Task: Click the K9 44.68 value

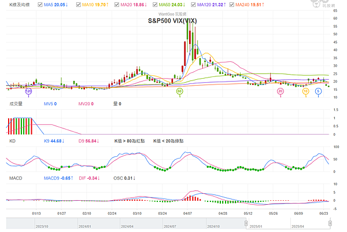Action: coord(54,141)
